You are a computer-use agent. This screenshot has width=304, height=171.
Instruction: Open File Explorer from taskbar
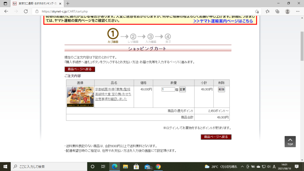126,167
